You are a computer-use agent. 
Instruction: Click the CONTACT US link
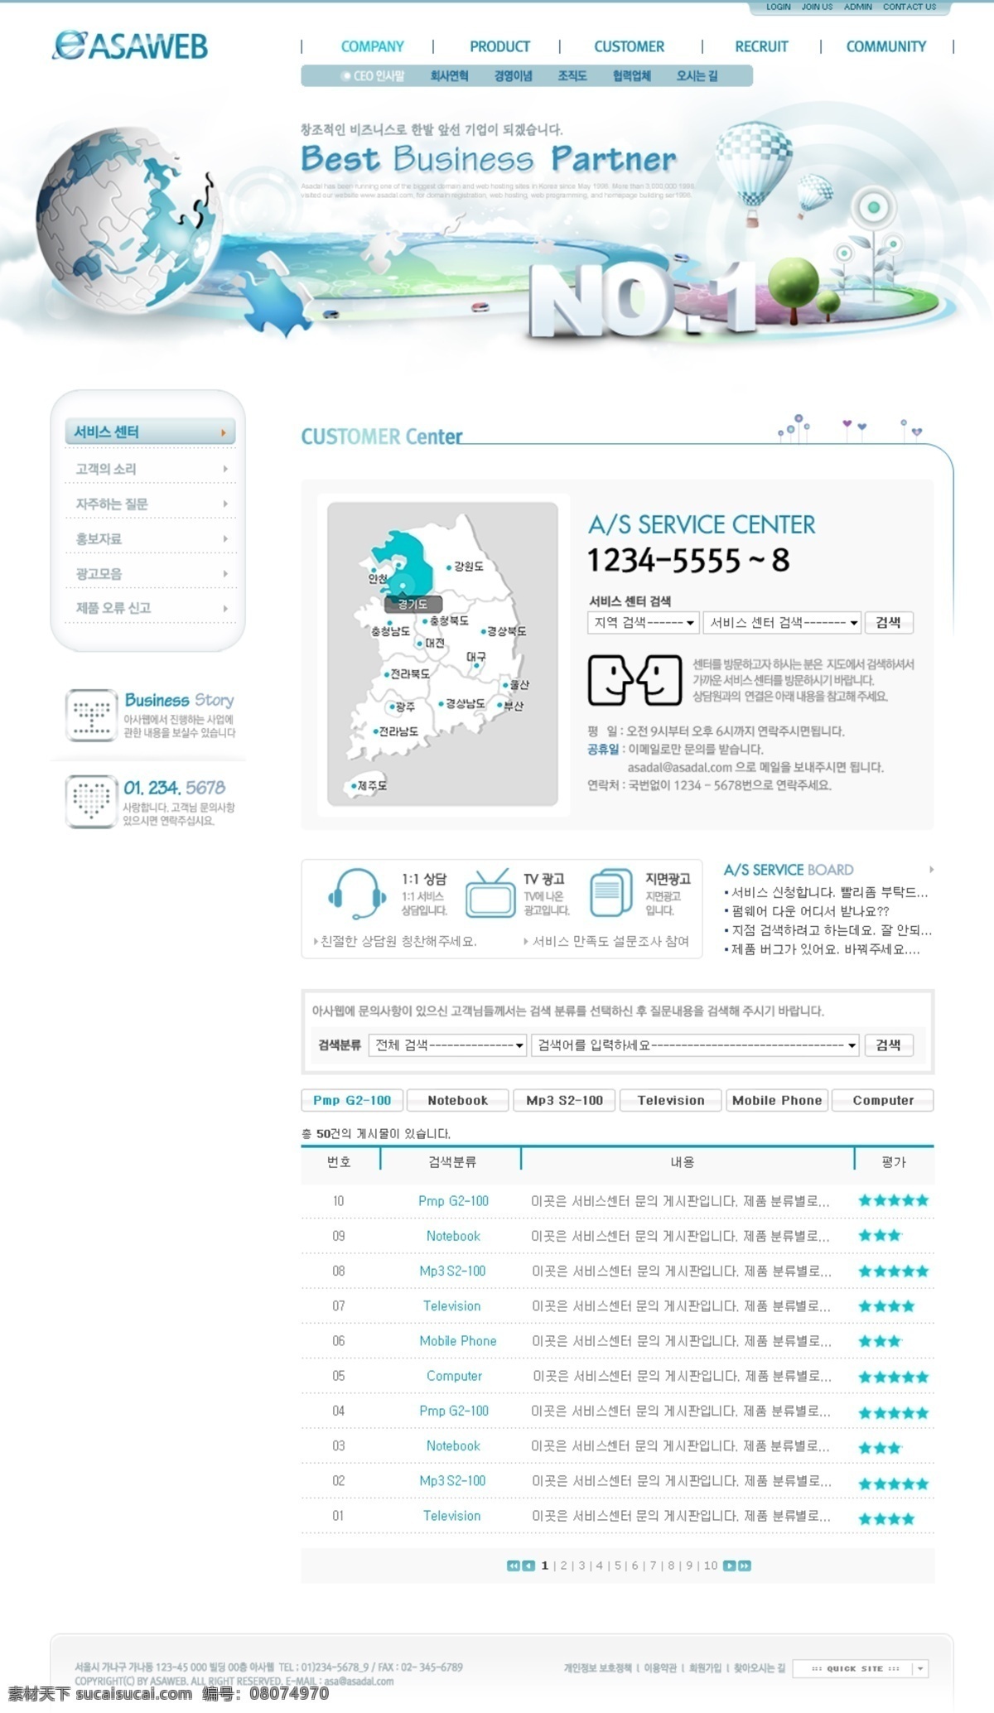click(910, 7)
